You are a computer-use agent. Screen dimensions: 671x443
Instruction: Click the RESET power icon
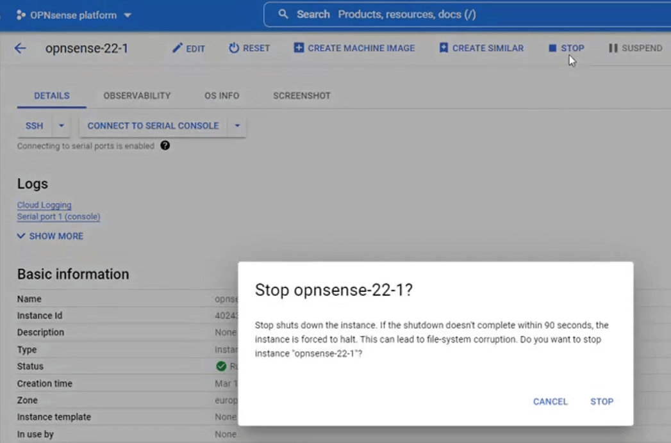[234, 47]
